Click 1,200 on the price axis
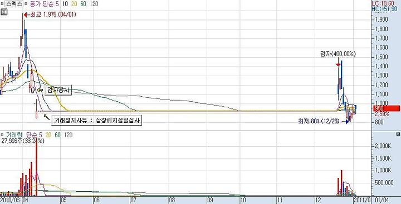The image size is (401, 204). 382,84
